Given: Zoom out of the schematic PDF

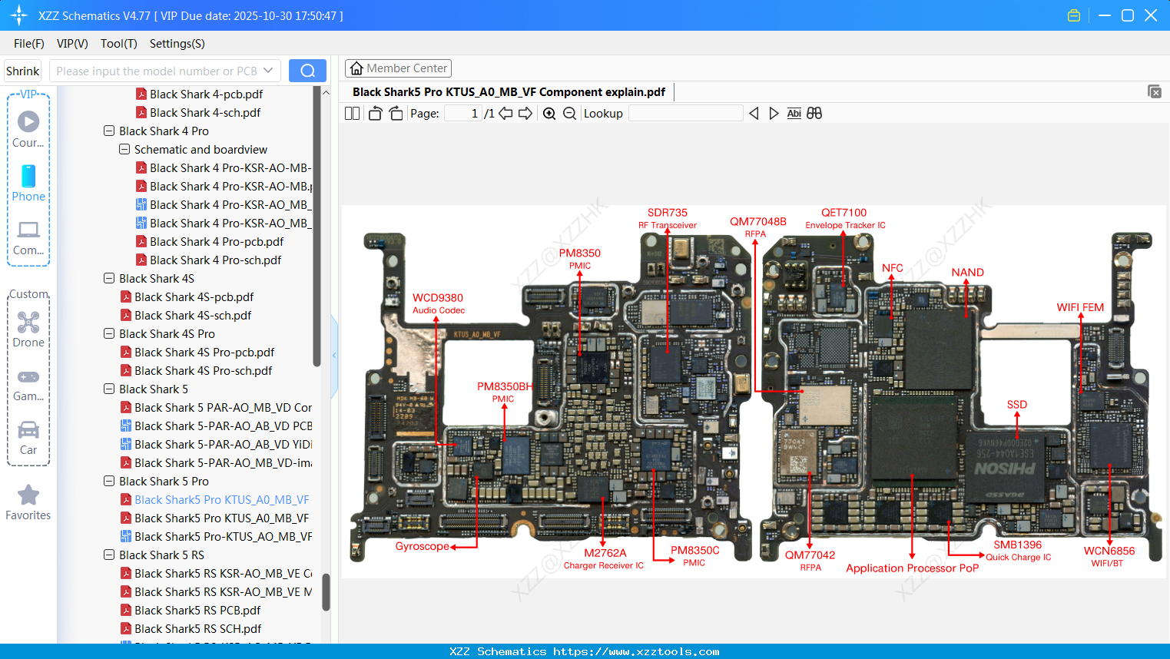Looking at the screenshot, I should [569, 113].
